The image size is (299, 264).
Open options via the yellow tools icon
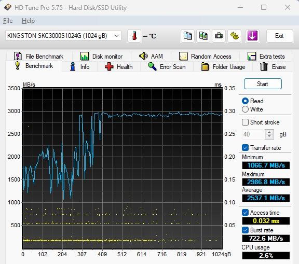pyautogui.click(x=234, y=36)
